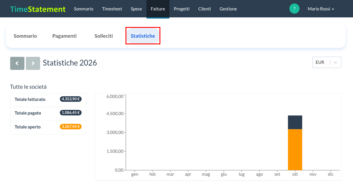Image resolution: width=353 pixels, height=185 pixels.
Task: Click the Tutte le società label
Action: pyautogui.click(x=28, y=87)
